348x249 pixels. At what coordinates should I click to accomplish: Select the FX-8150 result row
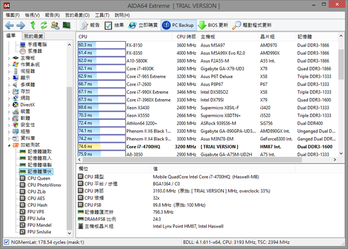tap(207, 45)
